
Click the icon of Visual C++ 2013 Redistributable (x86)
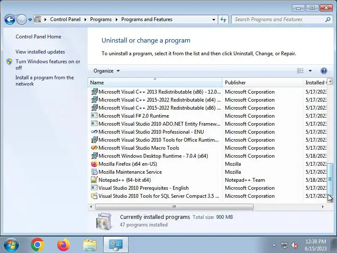[x=94, y=92]
